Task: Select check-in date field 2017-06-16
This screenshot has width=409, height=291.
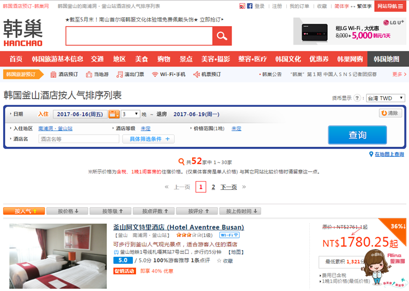Action: click(80, 114)
